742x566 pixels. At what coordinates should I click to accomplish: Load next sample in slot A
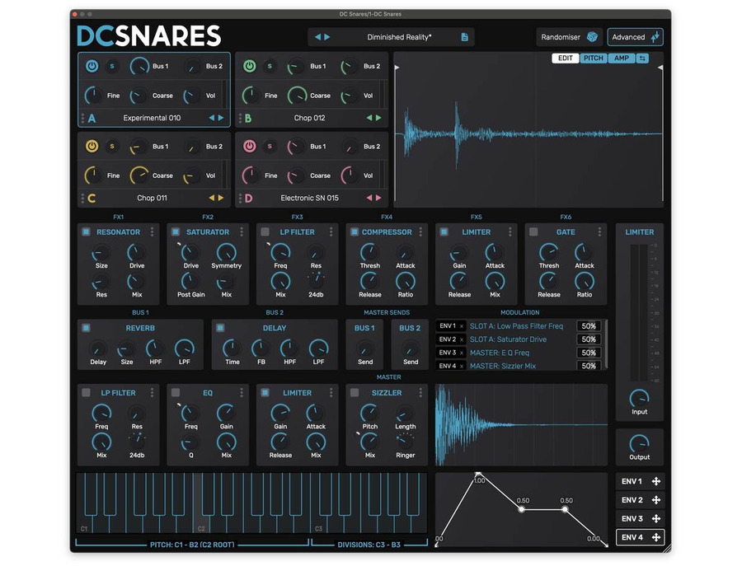(220, 118)
